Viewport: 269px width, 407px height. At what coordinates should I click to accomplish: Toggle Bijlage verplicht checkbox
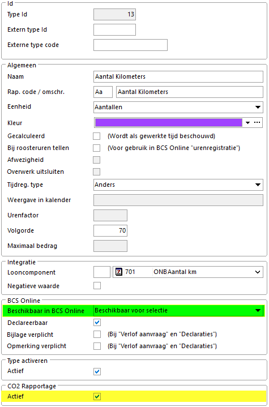97,335
